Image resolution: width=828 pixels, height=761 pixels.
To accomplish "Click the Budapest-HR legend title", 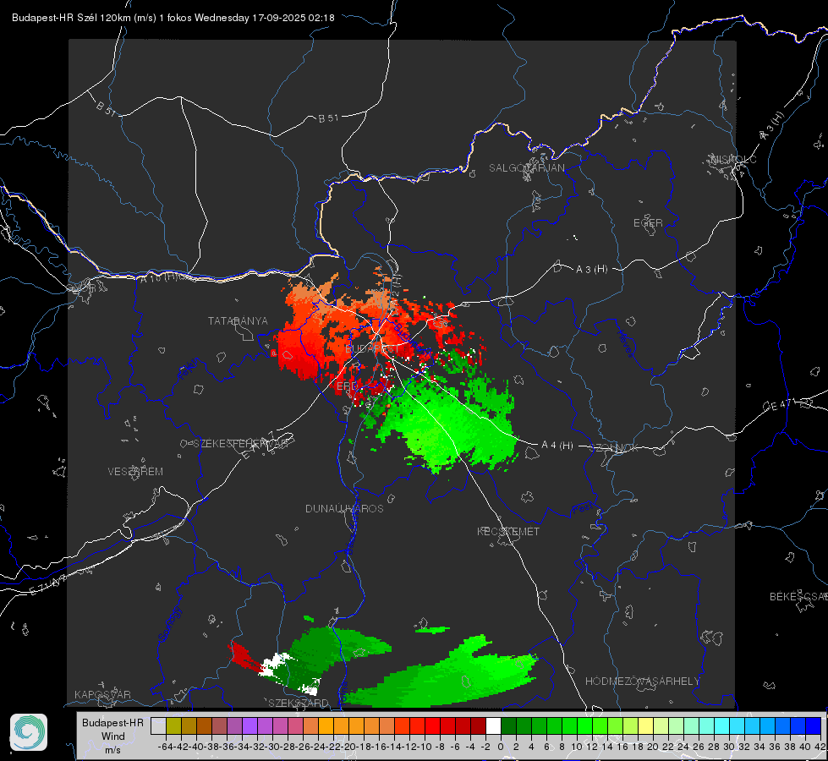I will [x=112, y=722].
